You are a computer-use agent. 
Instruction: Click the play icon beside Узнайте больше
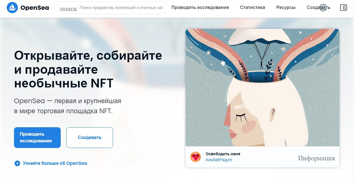[x=17, y=163]
